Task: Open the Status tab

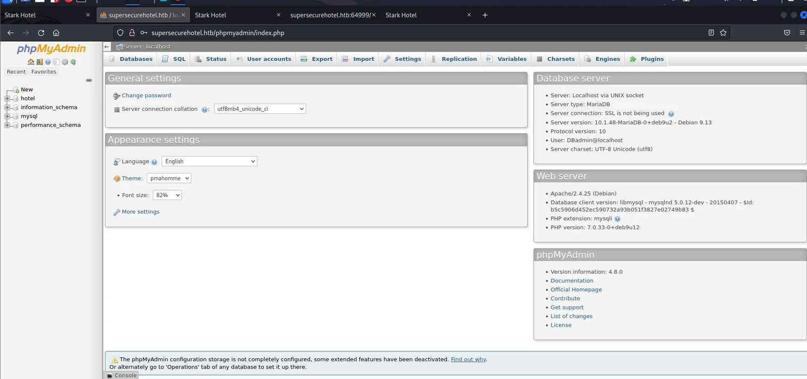Action: pyautogui.click(x=211, y=59)
